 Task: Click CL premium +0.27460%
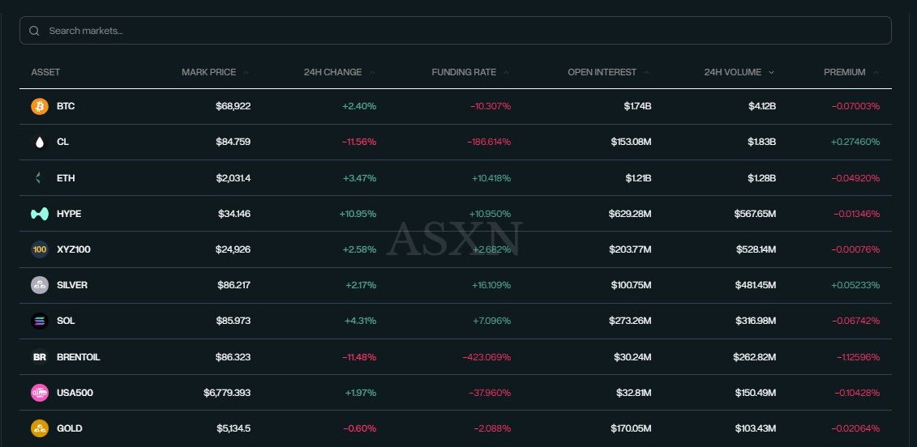point(855,142)
